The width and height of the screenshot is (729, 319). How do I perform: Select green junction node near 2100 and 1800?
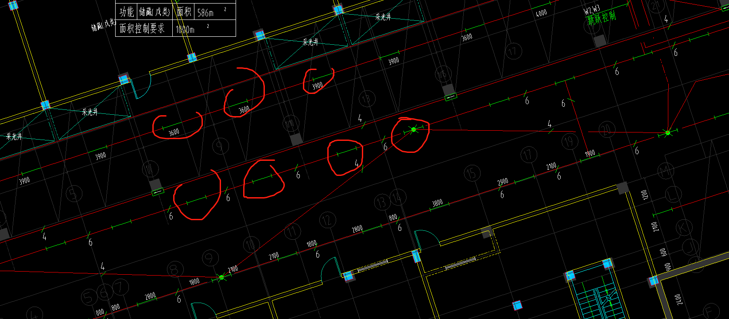click(x=221, y=277)
